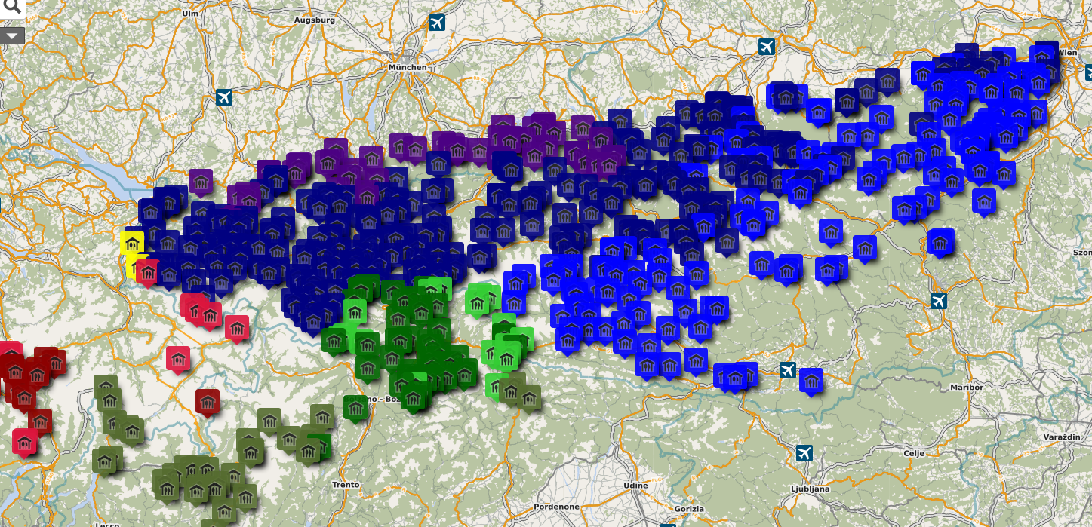Click the Gorizia city label

(689, 509)
